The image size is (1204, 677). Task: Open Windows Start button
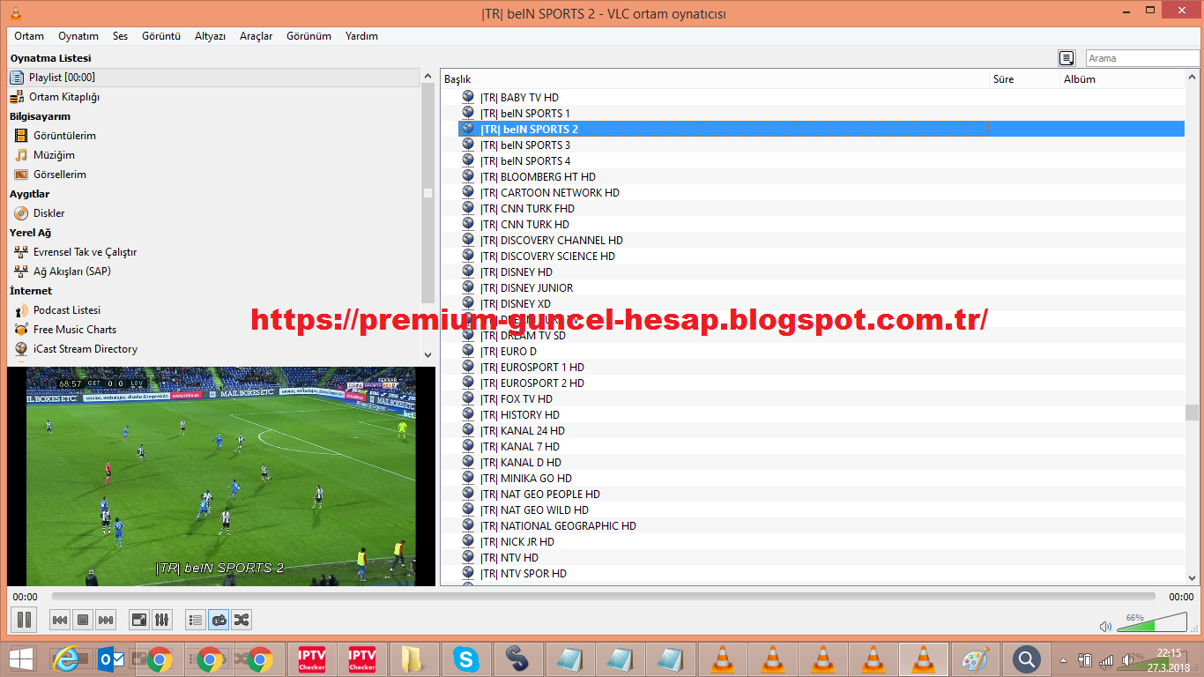point(20,659)
